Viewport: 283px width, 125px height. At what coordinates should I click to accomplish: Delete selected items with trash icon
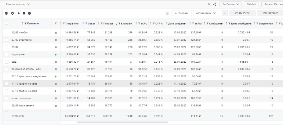click(x=167, y=13)
